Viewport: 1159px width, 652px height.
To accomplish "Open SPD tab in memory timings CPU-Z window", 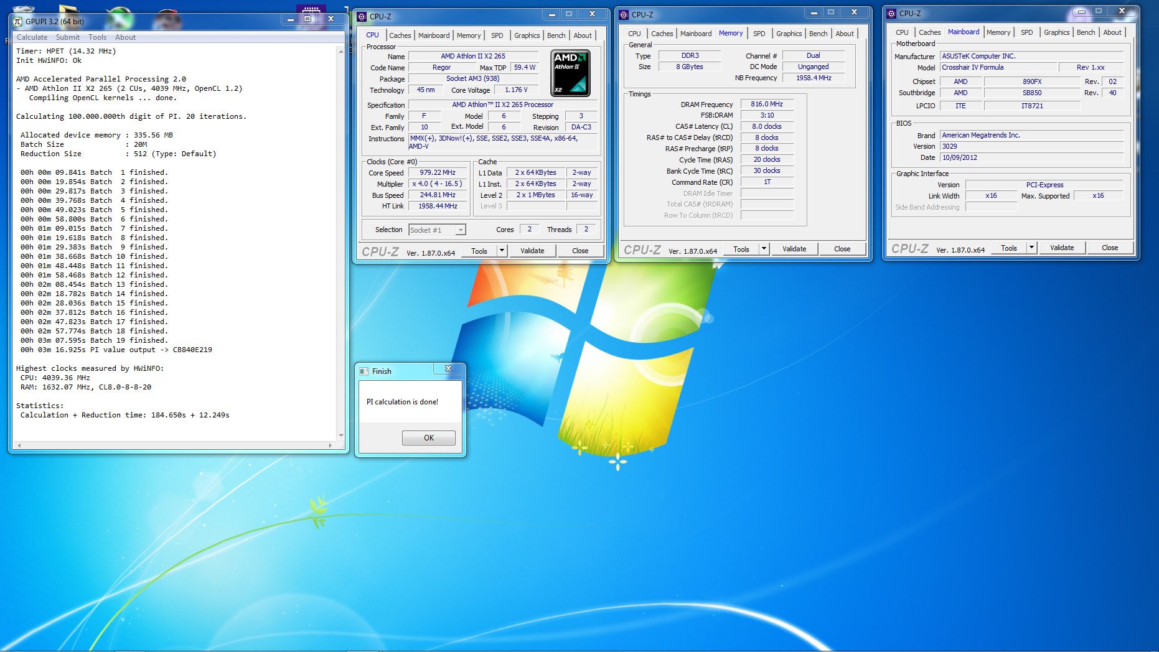I will 759,34.
